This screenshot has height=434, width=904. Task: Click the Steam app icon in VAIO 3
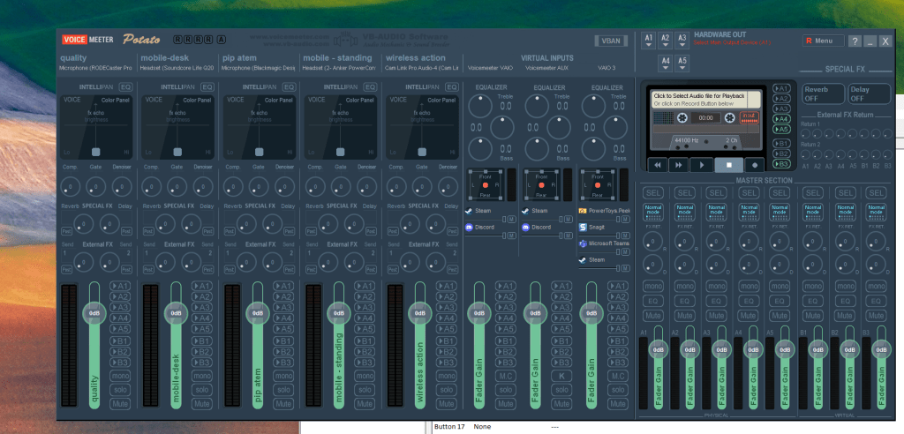click(x=583, y=260)
